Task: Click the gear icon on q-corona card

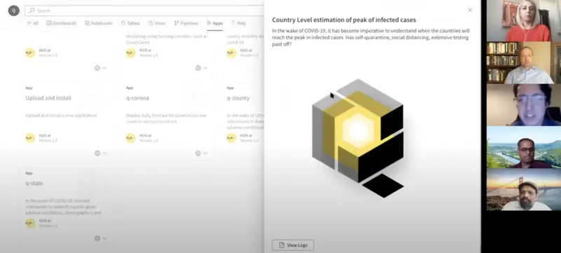Action: (198, 153)
